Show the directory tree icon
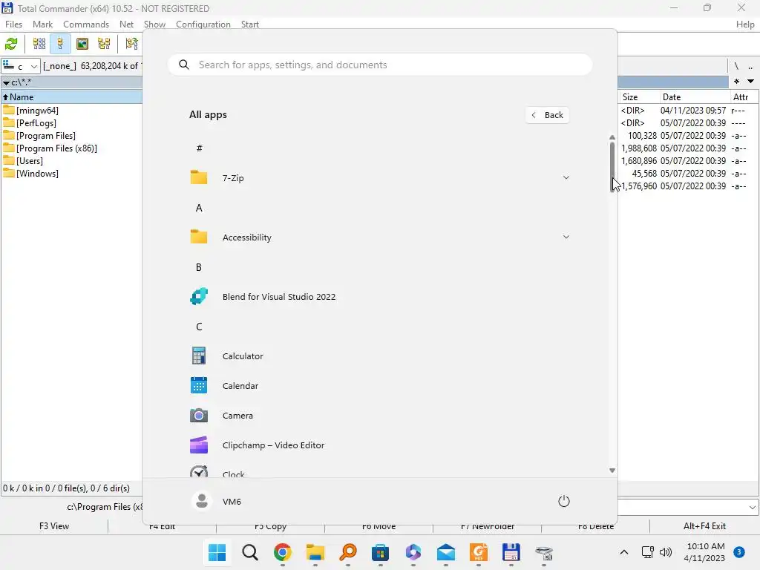 point(104,44)
